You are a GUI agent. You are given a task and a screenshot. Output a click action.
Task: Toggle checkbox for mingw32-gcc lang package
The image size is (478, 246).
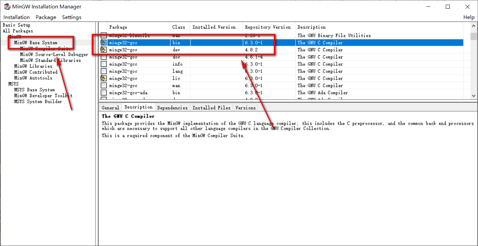104,71
